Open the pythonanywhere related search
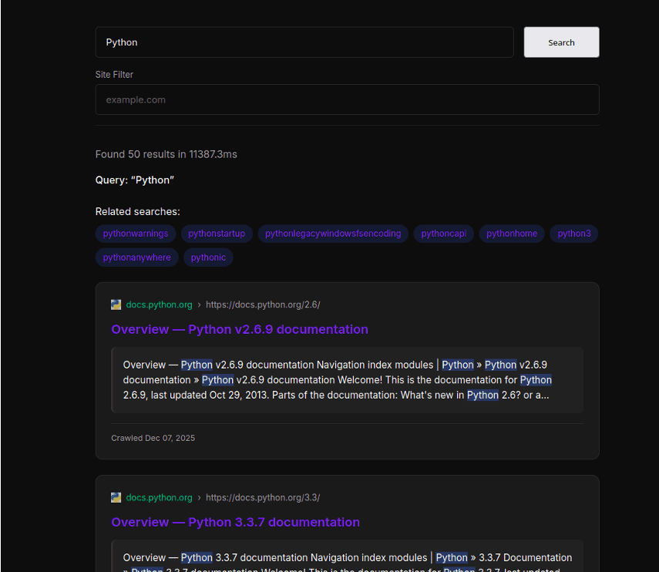This screenshot has width=659, height=572. [x=137, y=257]
